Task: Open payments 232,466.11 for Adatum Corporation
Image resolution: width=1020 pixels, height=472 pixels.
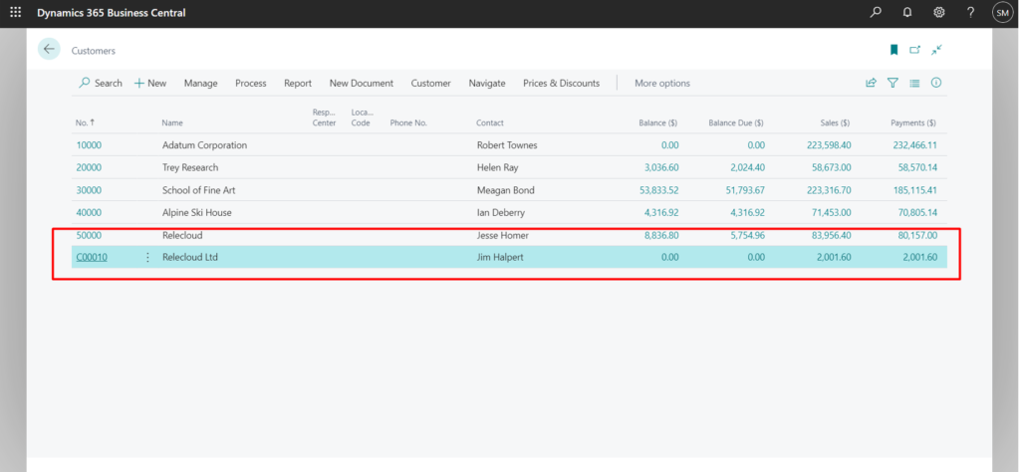Action: click(x=914, y=145)
